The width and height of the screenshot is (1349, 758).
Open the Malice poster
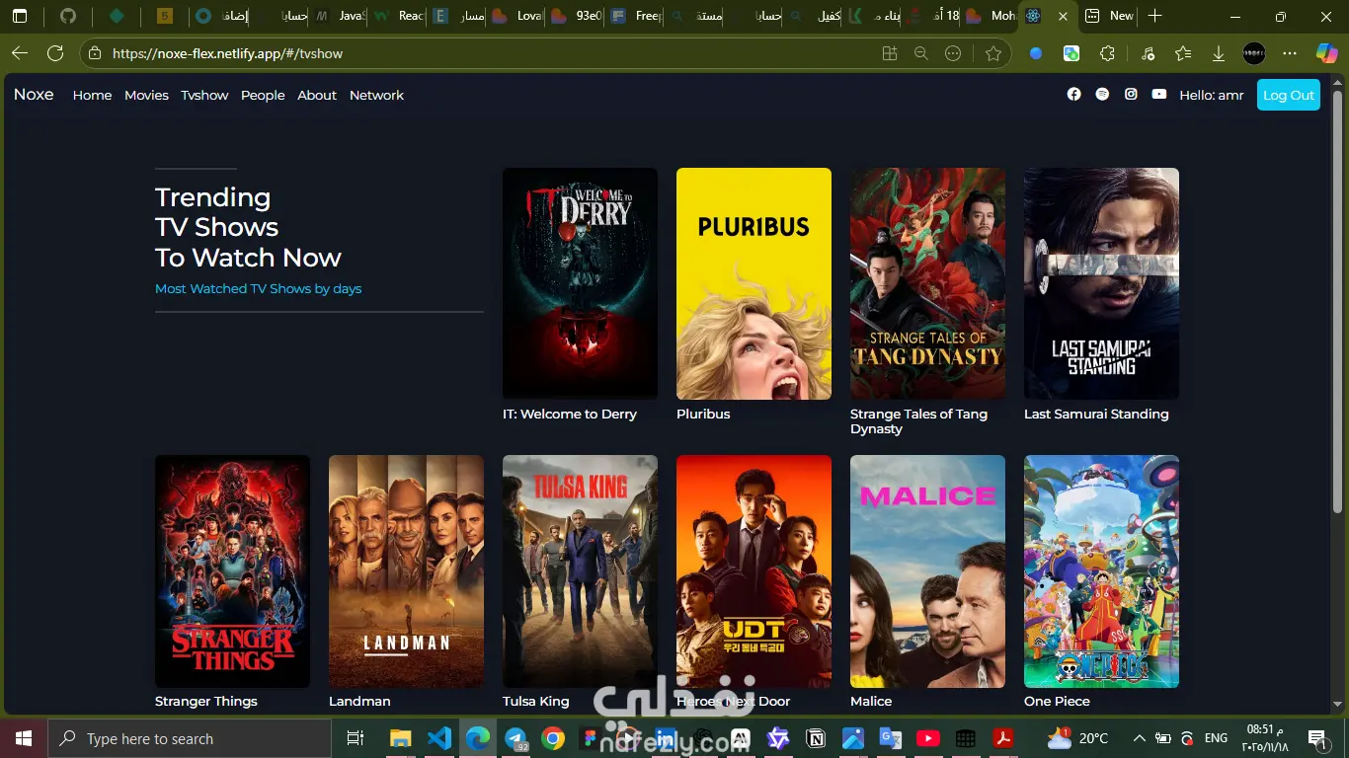(927, 571)
